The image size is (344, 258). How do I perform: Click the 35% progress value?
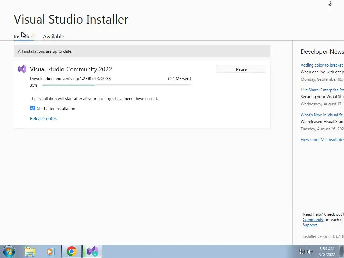pos(34,85)
